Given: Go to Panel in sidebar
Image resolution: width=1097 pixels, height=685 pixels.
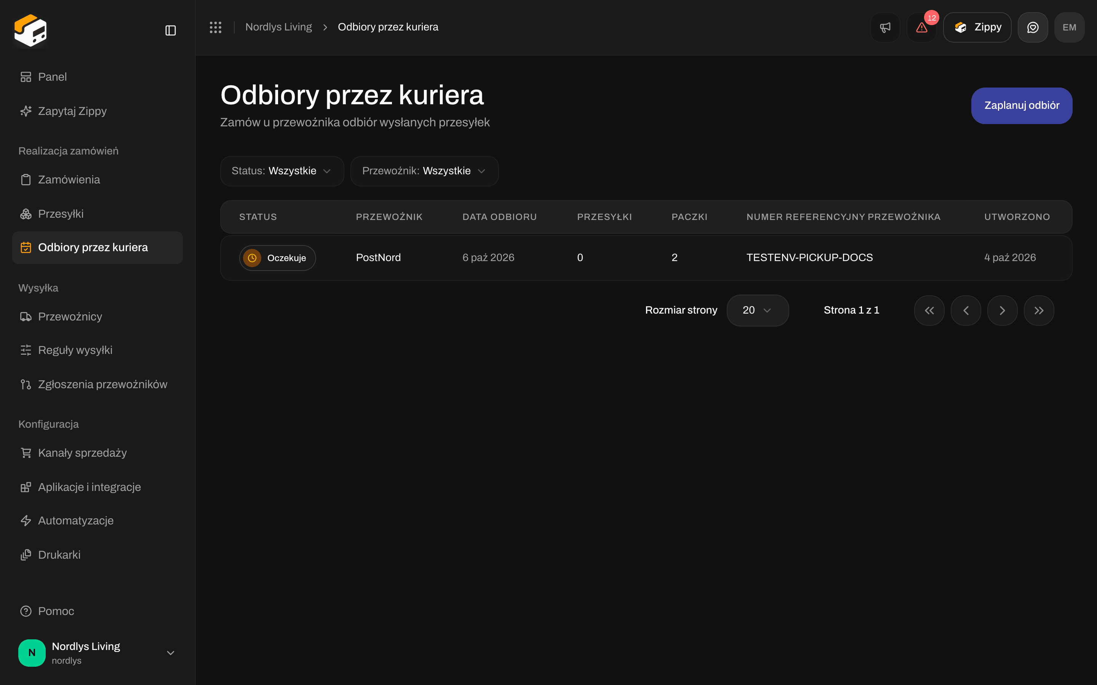Looking at the screenshot, I should pyautogui.click(x=98, y=77).
